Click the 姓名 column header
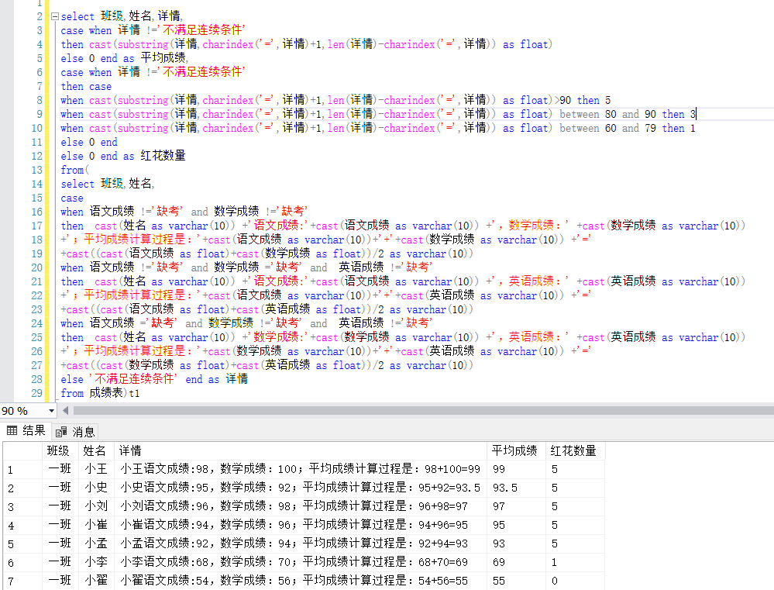774x590 pixels. pyautogui.click(x=95, y=450)
